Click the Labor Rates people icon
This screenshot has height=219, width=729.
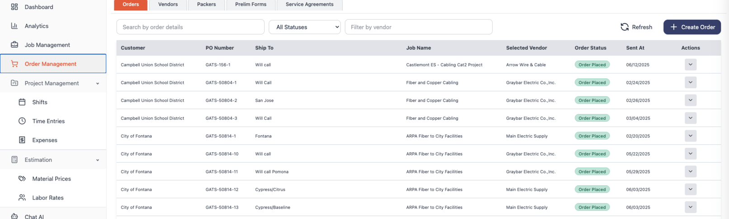22,198
